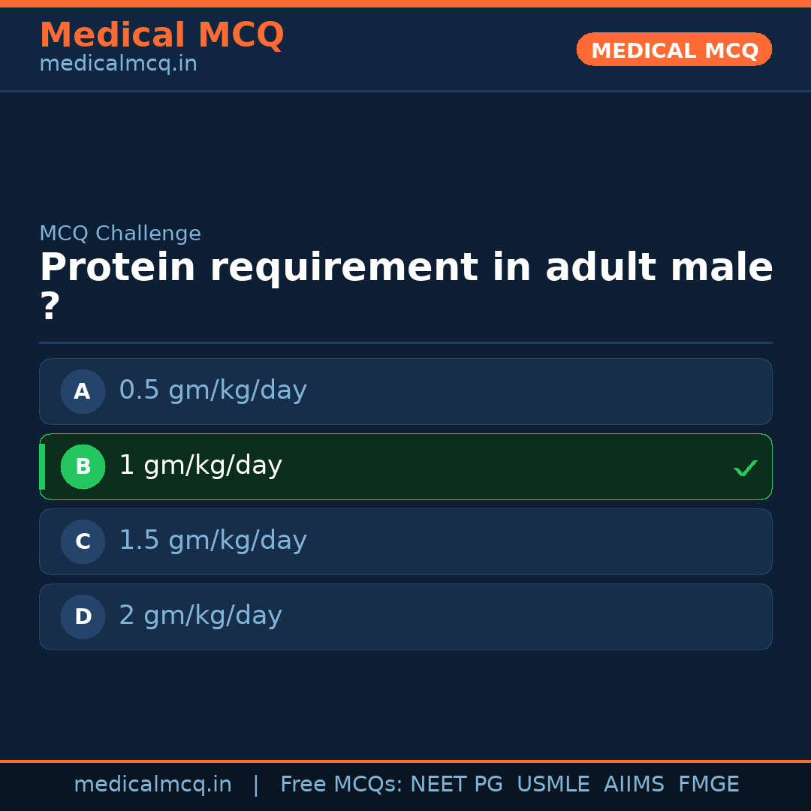Click the medicalmcq.in link in the footer
Image resolution: width=811 pixels, height=811 pixels.
[152, 783]
